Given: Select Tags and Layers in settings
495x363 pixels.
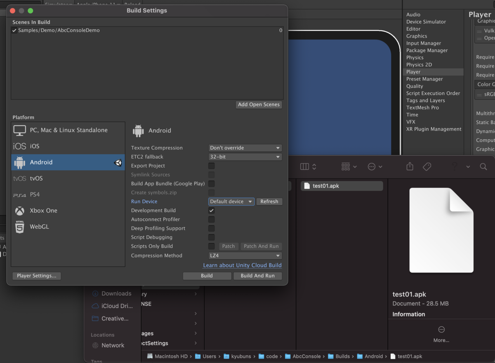Looking at the screenshot, I should coord(426,101).
